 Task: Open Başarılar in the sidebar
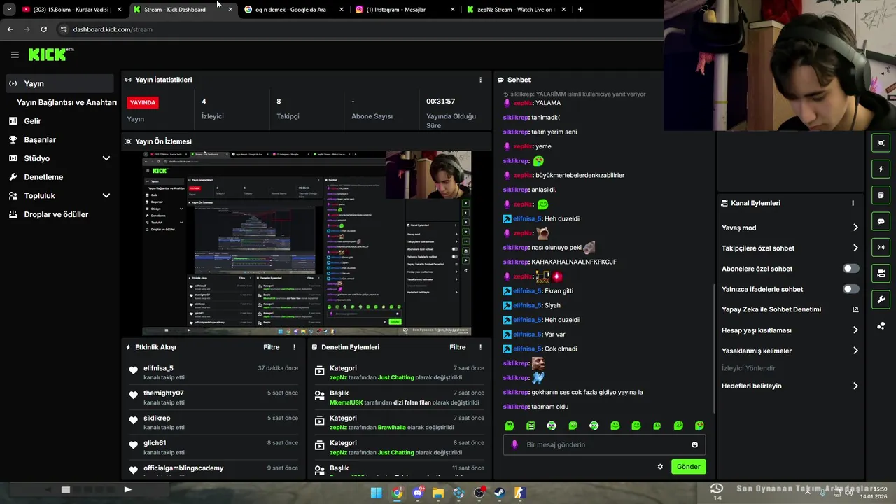(58, 140)
